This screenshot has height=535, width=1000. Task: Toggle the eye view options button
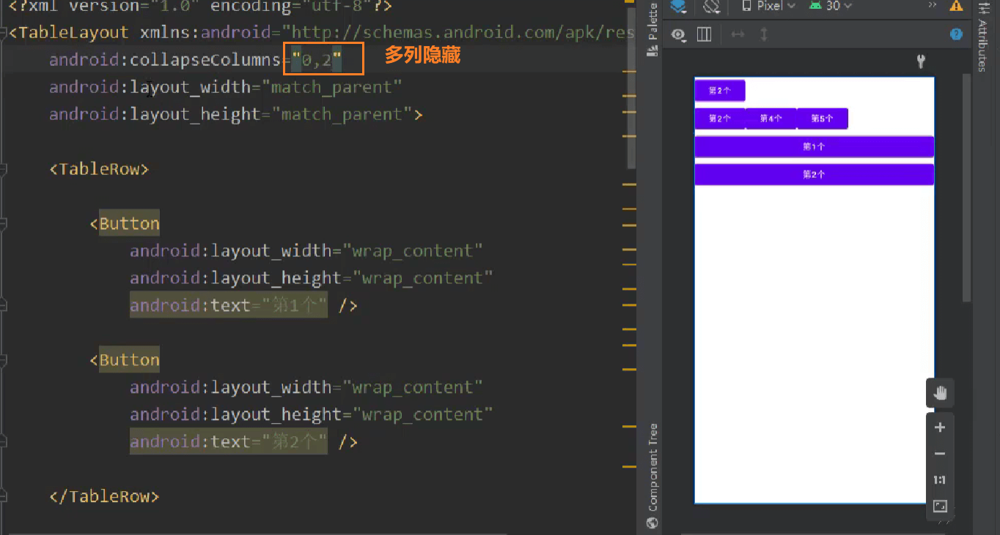coord(679,34)
